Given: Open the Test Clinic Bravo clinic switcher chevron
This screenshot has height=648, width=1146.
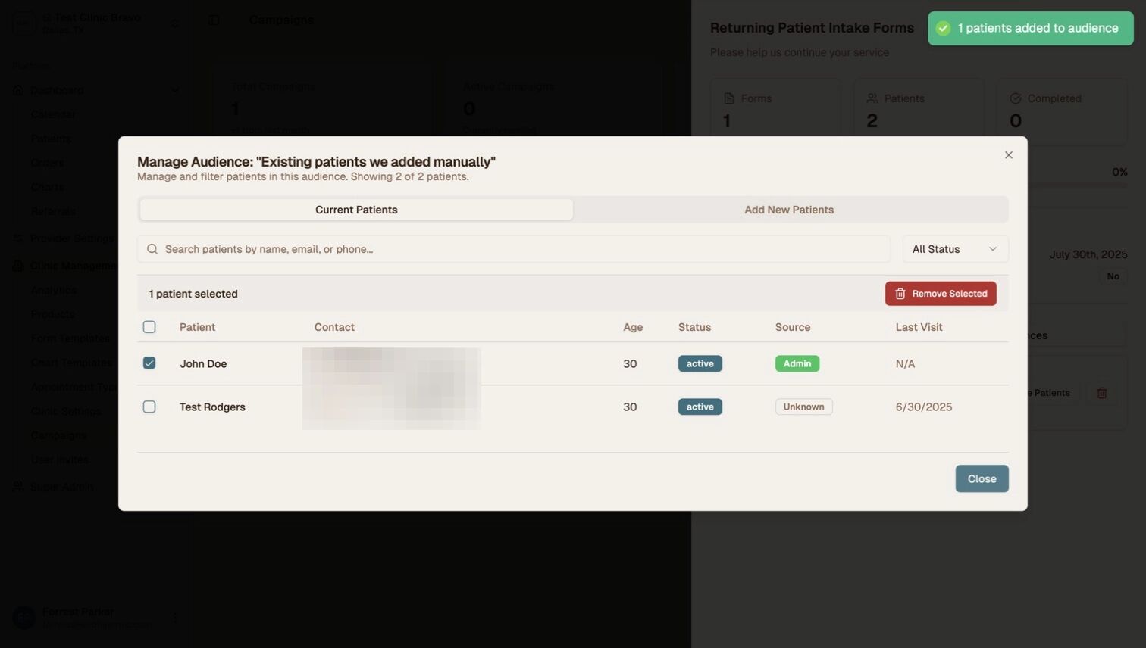Looking at the screenshot, I should tap(175, 23).
